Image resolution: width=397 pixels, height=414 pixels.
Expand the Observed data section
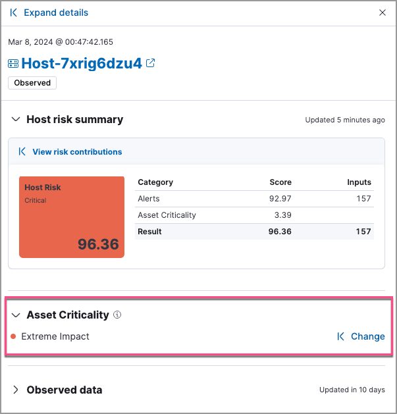click(16, 390)
